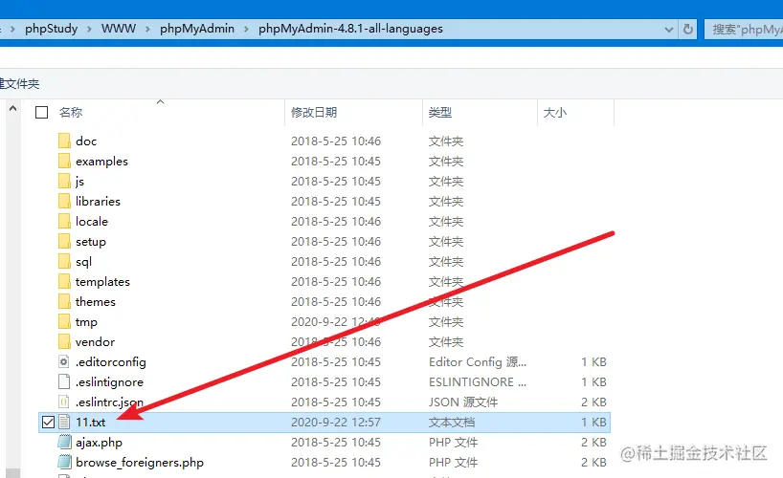
Task: Click the type JSON 源文件
Action: (x=463, y=402)
